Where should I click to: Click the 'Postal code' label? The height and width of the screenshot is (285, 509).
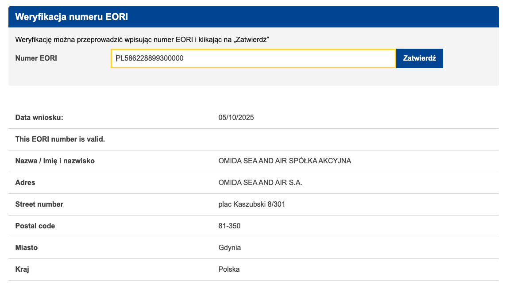click(x=35, y=226)
